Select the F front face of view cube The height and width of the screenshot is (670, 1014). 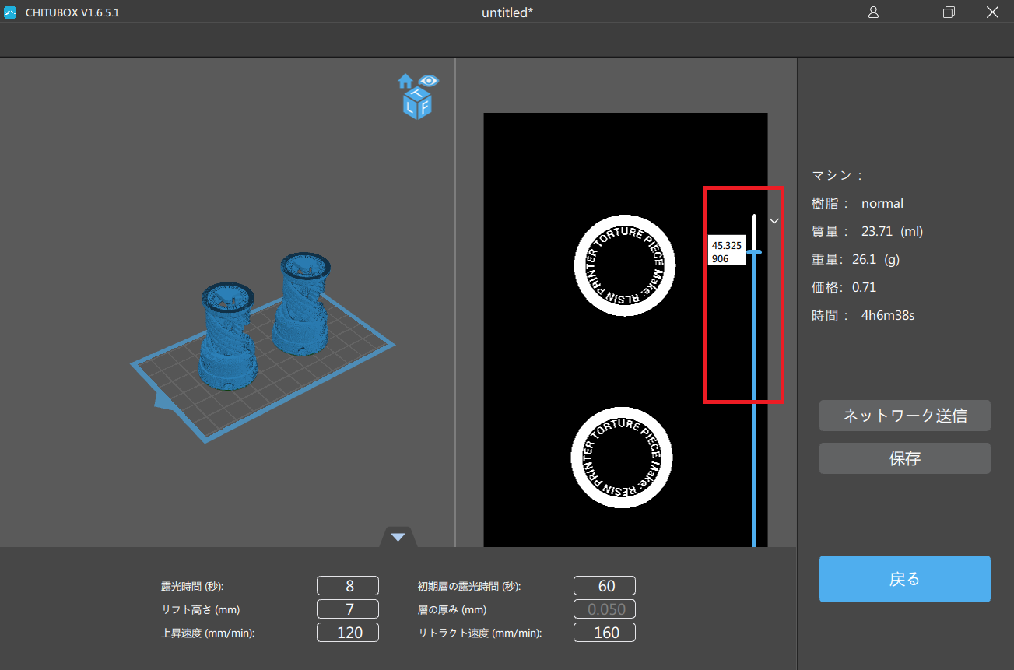[x=424, y=109]
